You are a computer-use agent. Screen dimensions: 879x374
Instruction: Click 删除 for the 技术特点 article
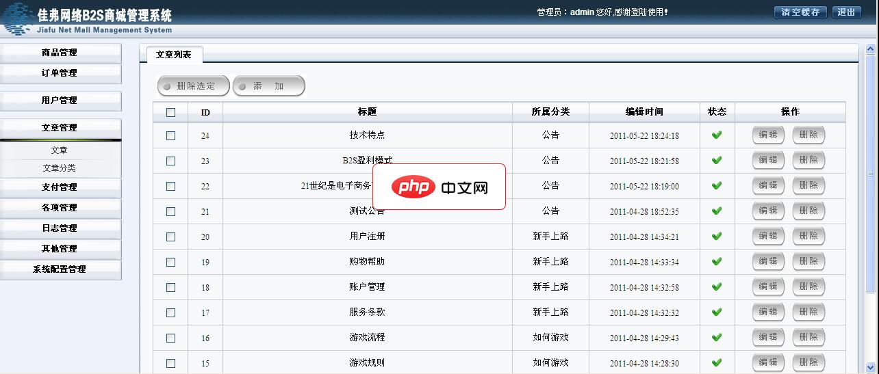click(x=808, y=135)
